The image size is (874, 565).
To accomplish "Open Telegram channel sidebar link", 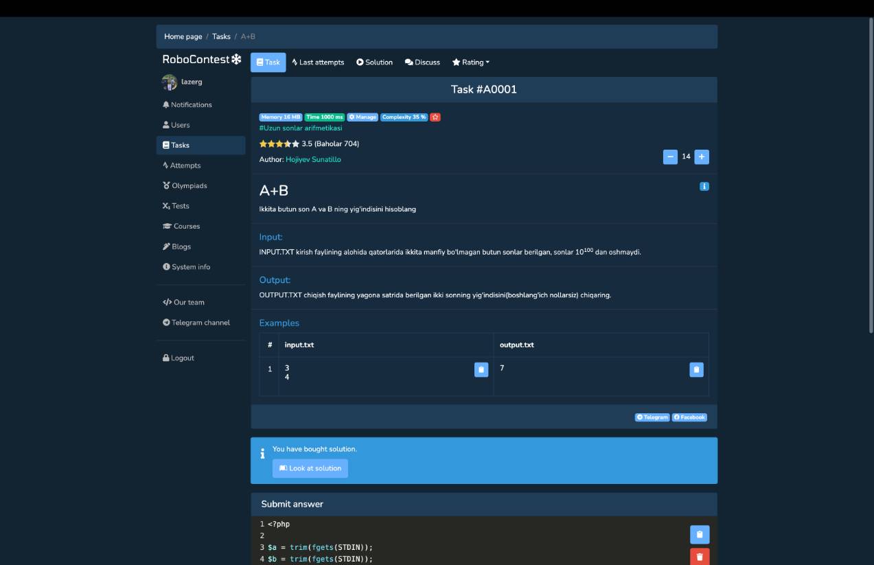I will (x=196, y=323).
